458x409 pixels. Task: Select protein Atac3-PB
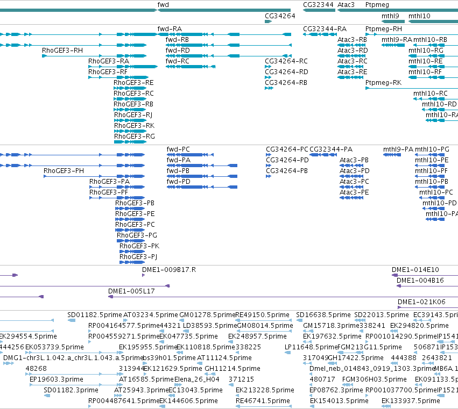tap(351, 166)
